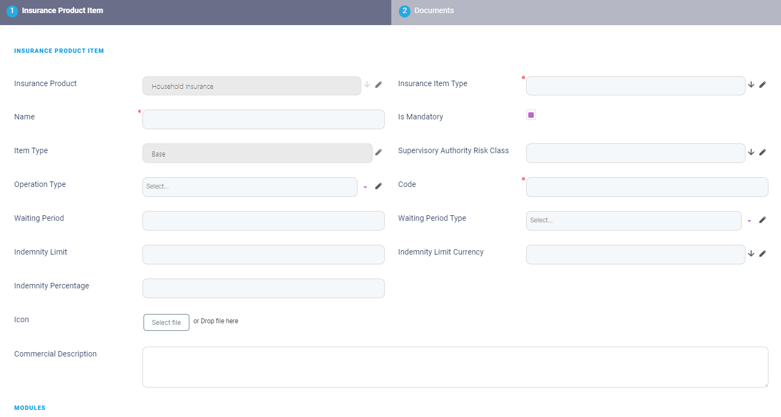The height and width of the screenshot is (417, 781).
Task: Click pencil edit icon next to Item Type
Action: click(x=379, y=152)
